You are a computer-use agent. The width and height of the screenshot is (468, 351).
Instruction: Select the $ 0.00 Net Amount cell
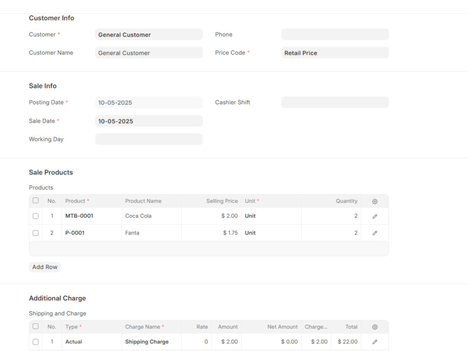(271, 342)
